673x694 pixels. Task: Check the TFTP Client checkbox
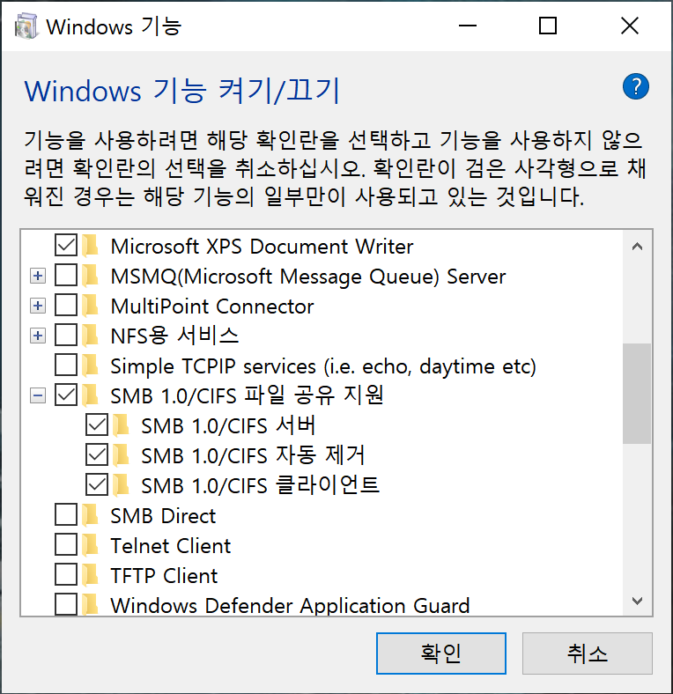click(66, 574)
